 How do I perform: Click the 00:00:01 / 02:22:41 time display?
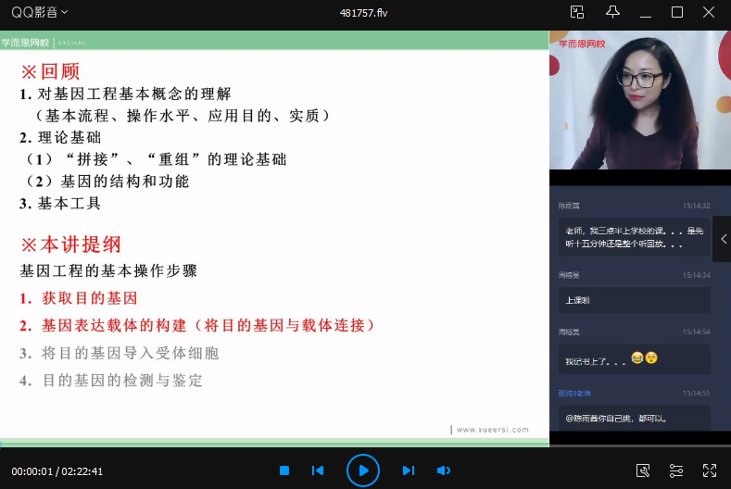[x=57, y=470]
